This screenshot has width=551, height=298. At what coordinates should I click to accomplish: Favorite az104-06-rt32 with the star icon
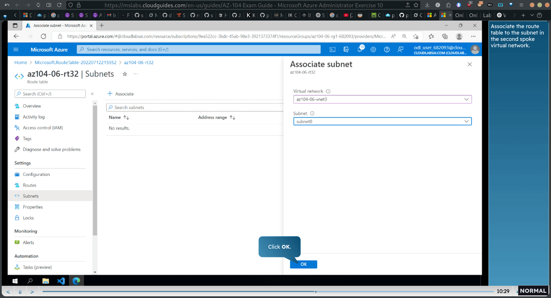(125, 74)
